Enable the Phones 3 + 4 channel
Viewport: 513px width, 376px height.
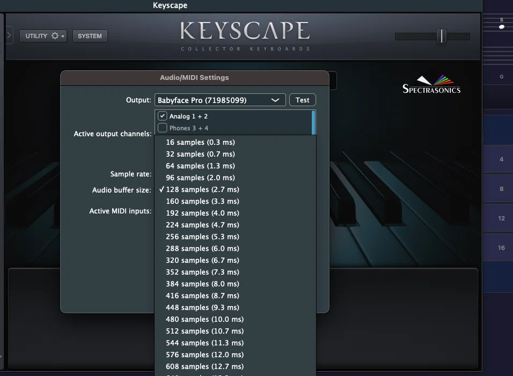click(x=162, y=128)
